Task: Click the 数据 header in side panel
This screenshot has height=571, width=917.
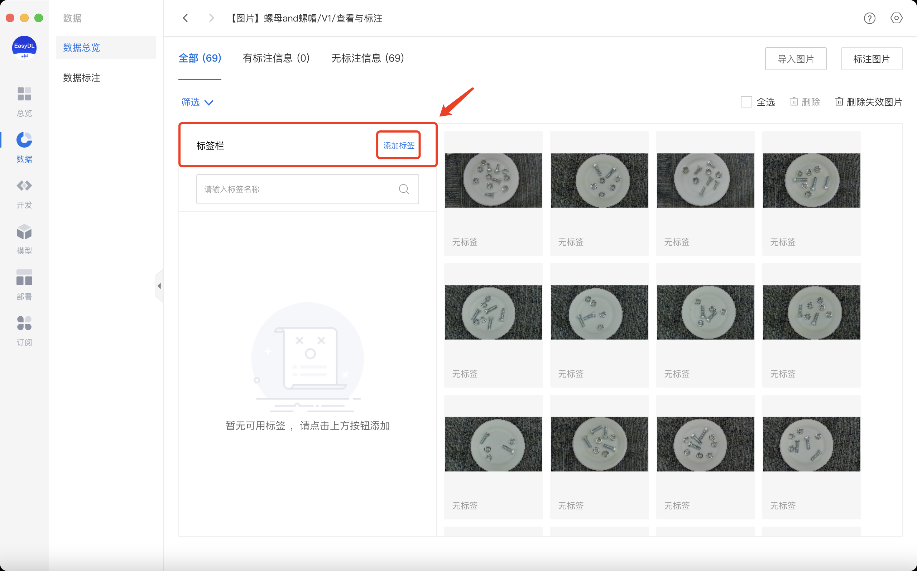Action: tap(72, 18)
